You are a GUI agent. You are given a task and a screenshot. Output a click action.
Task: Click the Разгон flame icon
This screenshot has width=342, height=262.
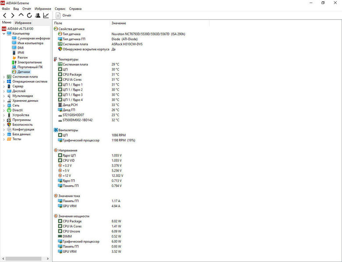point(14,57)
